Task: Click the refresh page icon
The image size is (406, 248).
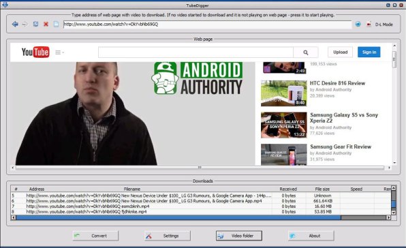Action: (x=35, y=24)
